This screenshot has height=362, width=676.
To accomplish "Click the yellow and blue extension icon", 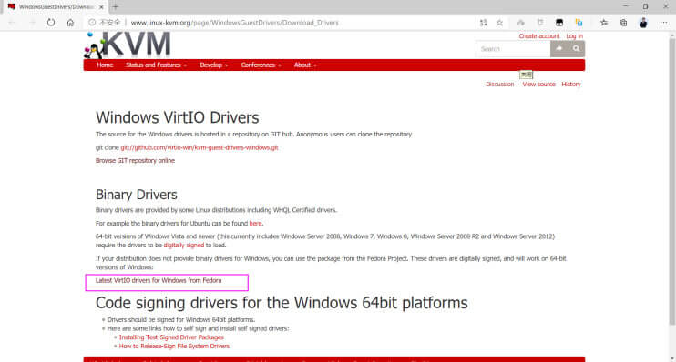I will point(579,23).
